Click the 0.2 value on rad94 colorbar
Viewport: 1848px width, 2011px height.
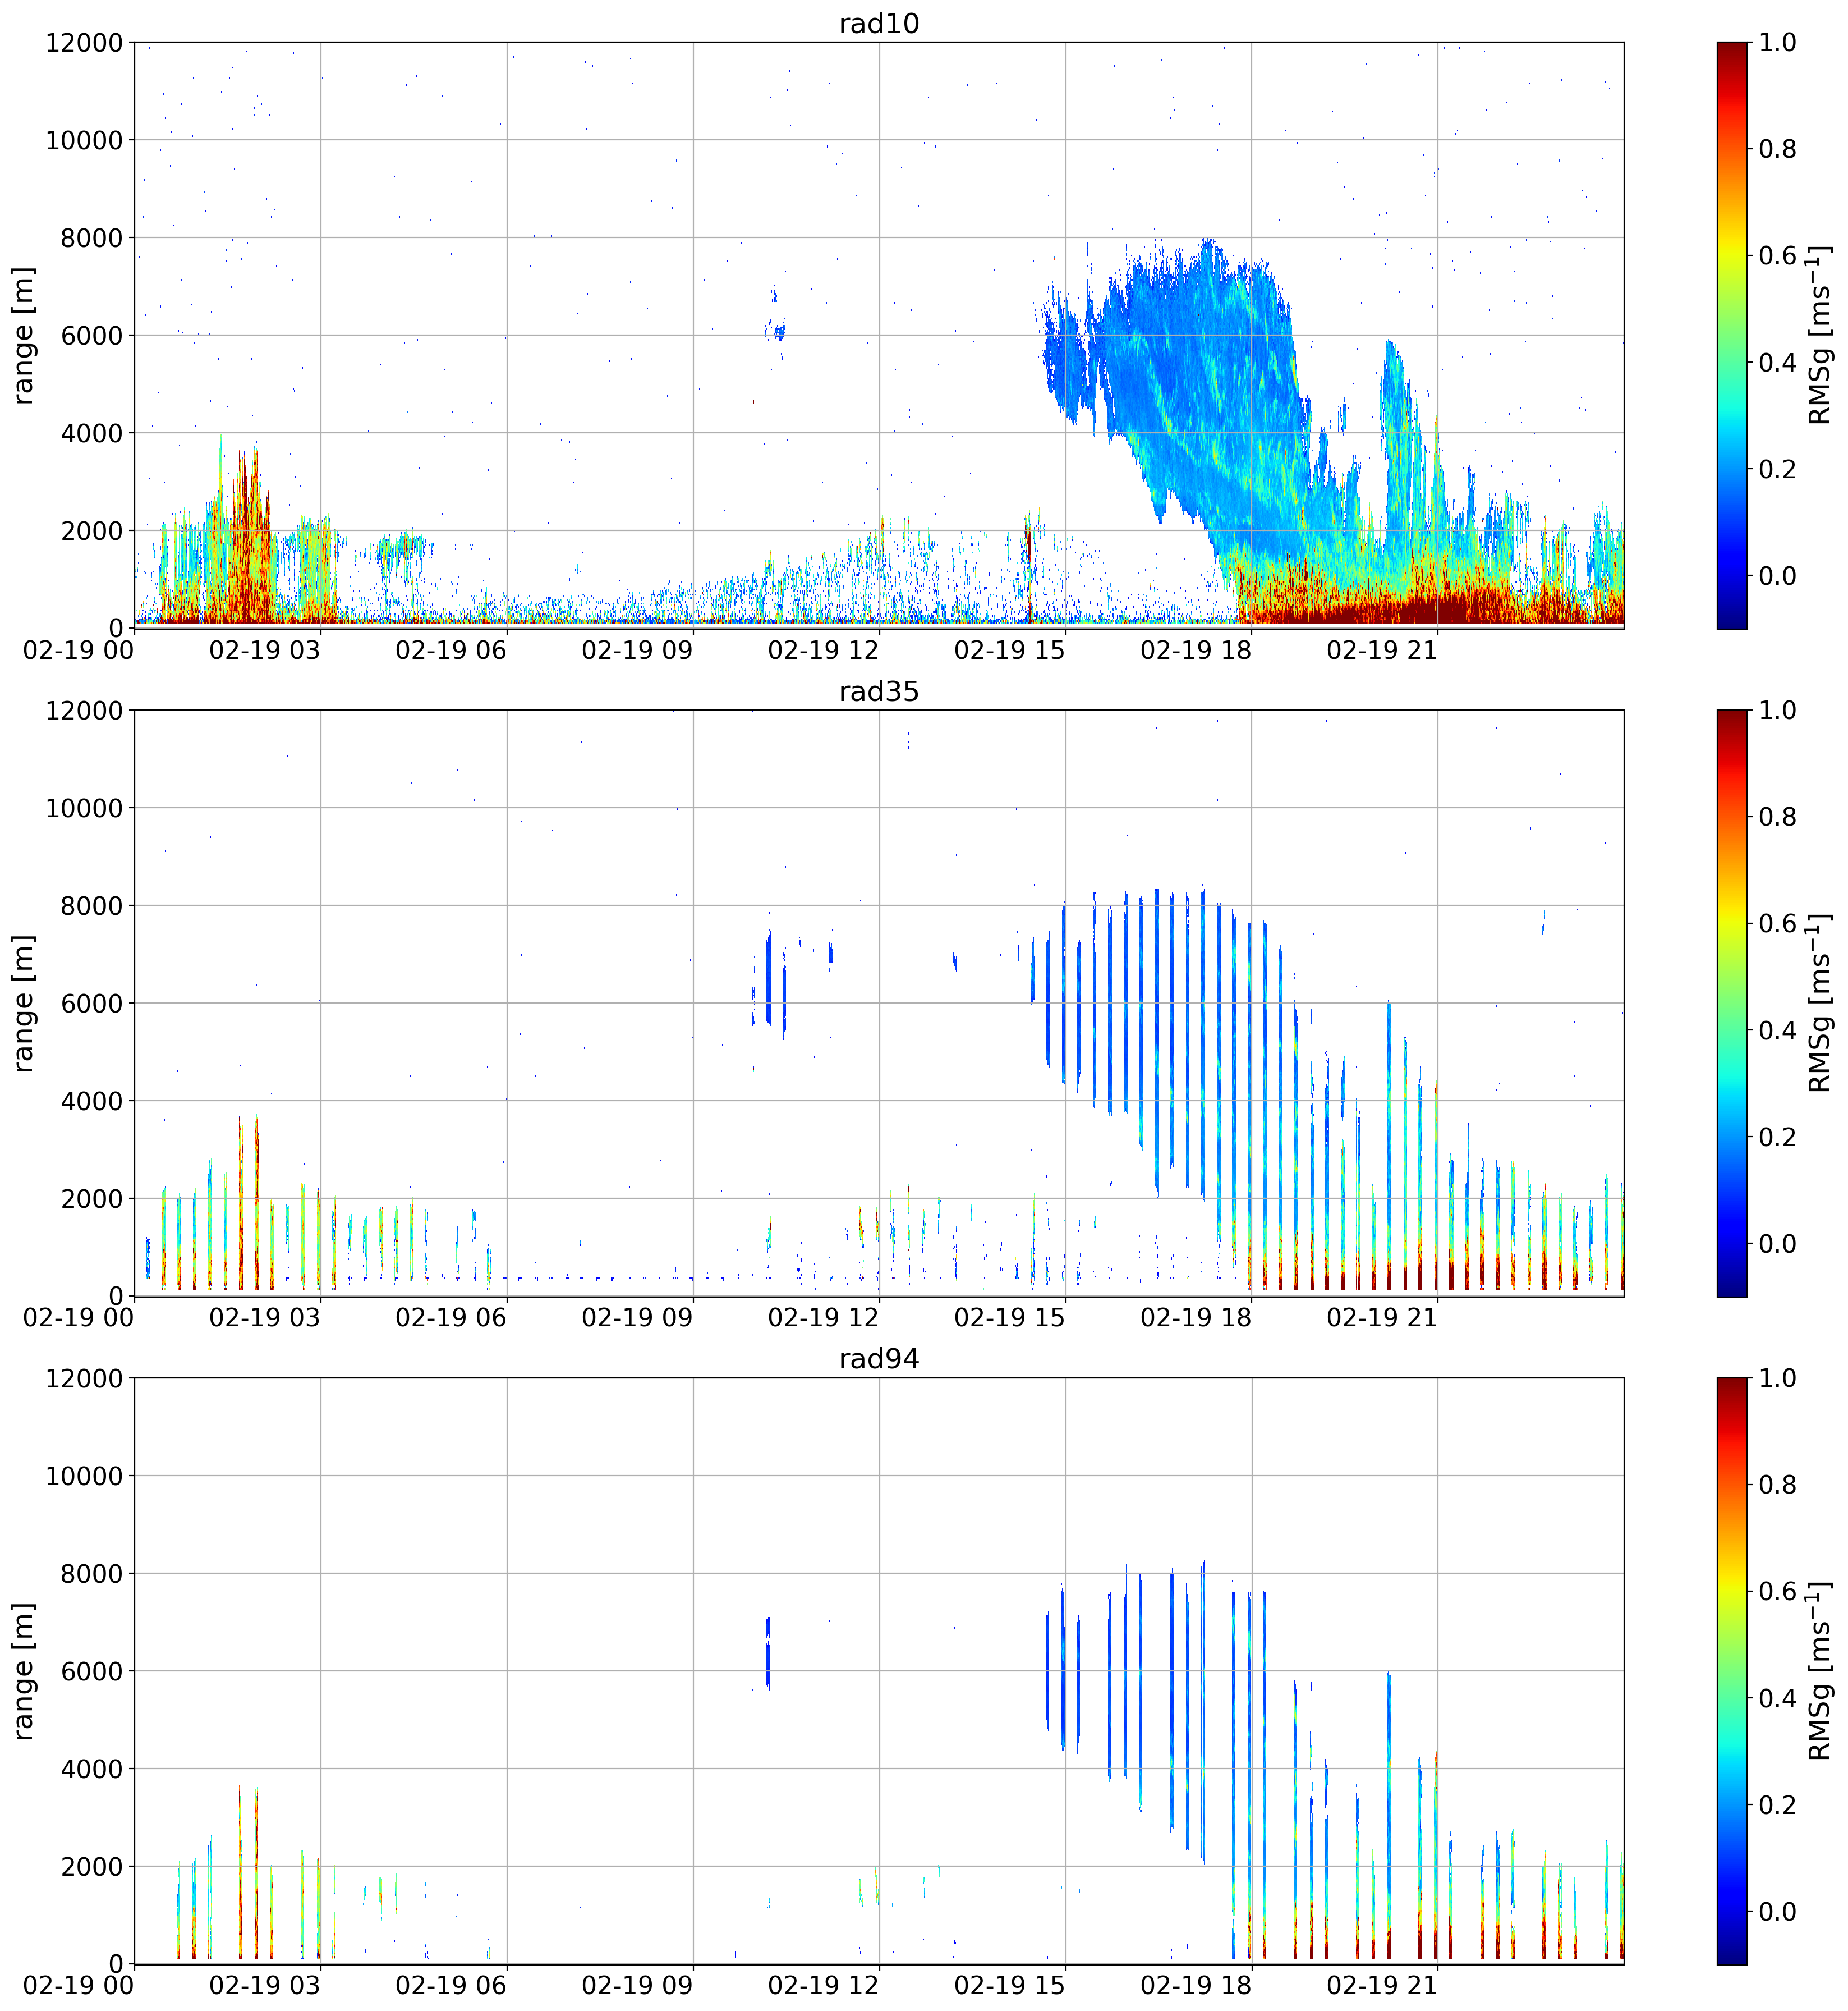(x=1777, y=1805)
